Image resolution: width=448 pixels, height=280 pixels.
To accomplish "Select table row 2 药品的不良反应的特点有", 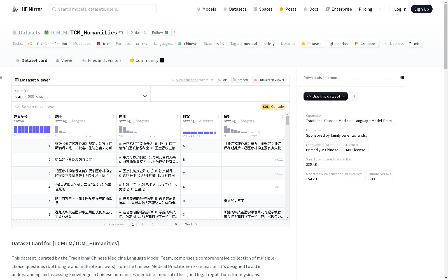I will tap(148, 160).
